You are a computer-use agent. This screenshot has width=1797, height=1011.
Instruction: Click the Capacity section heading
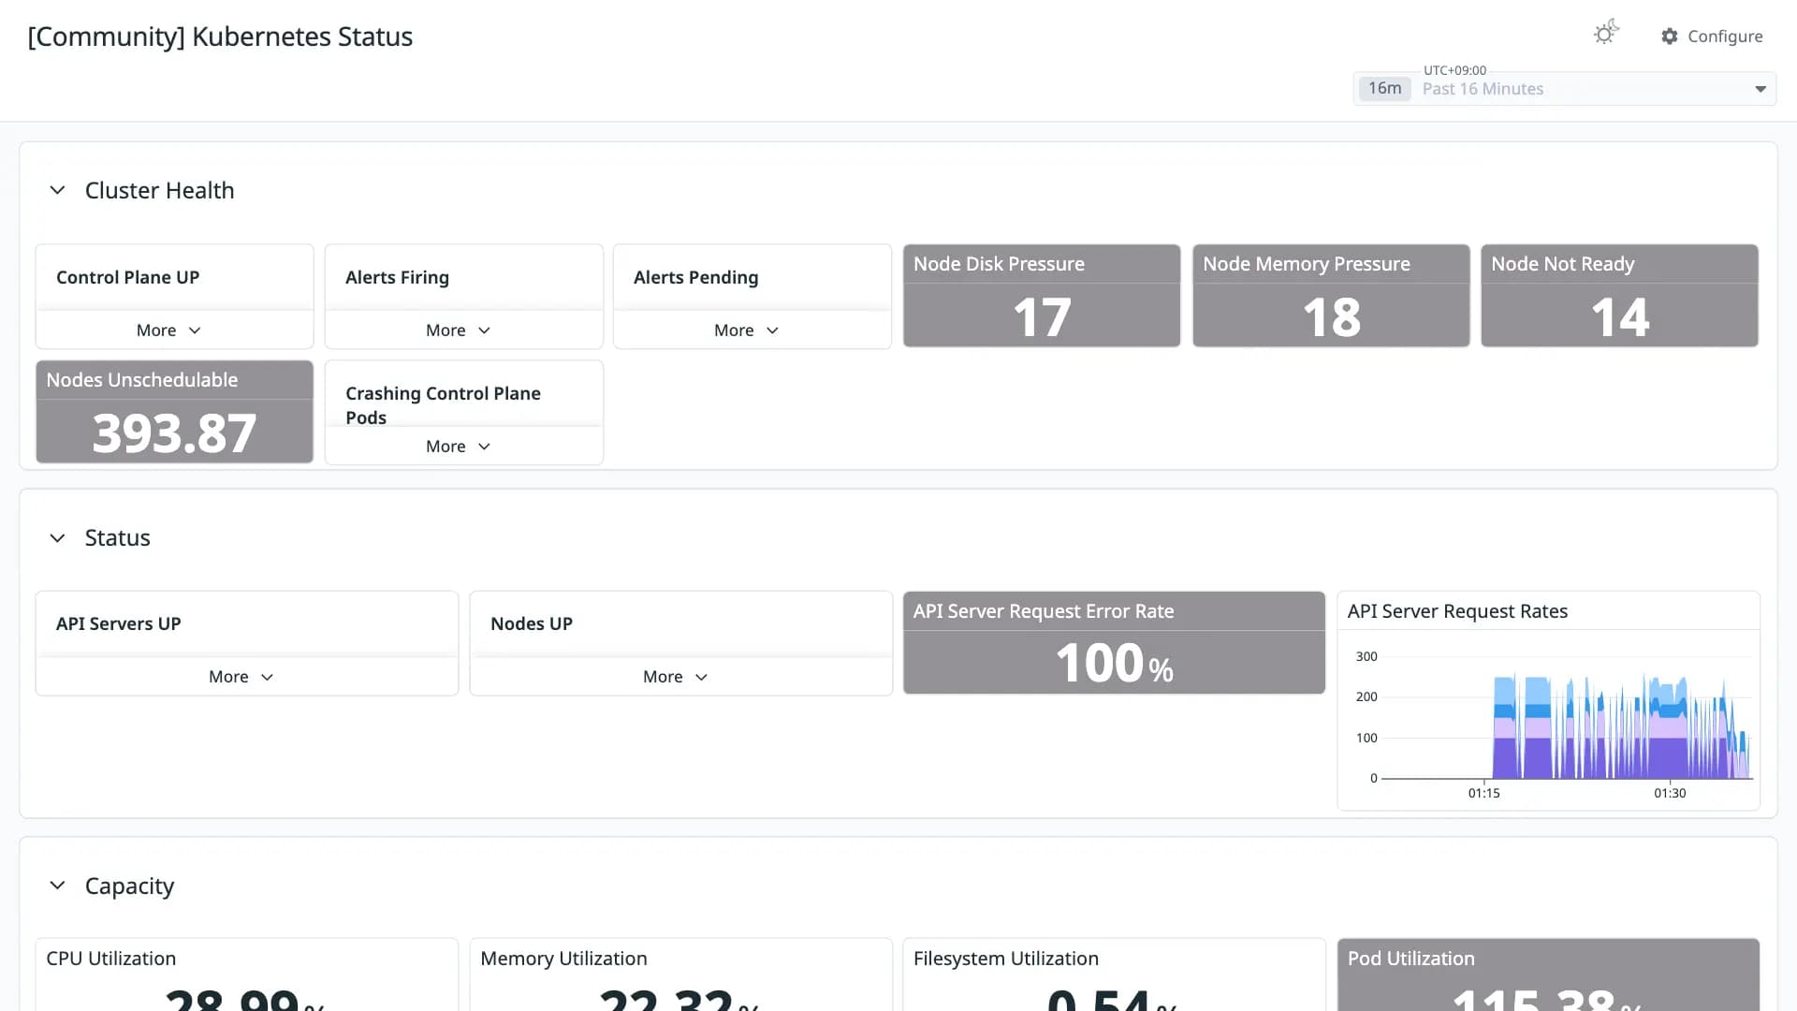coord(129,886)
